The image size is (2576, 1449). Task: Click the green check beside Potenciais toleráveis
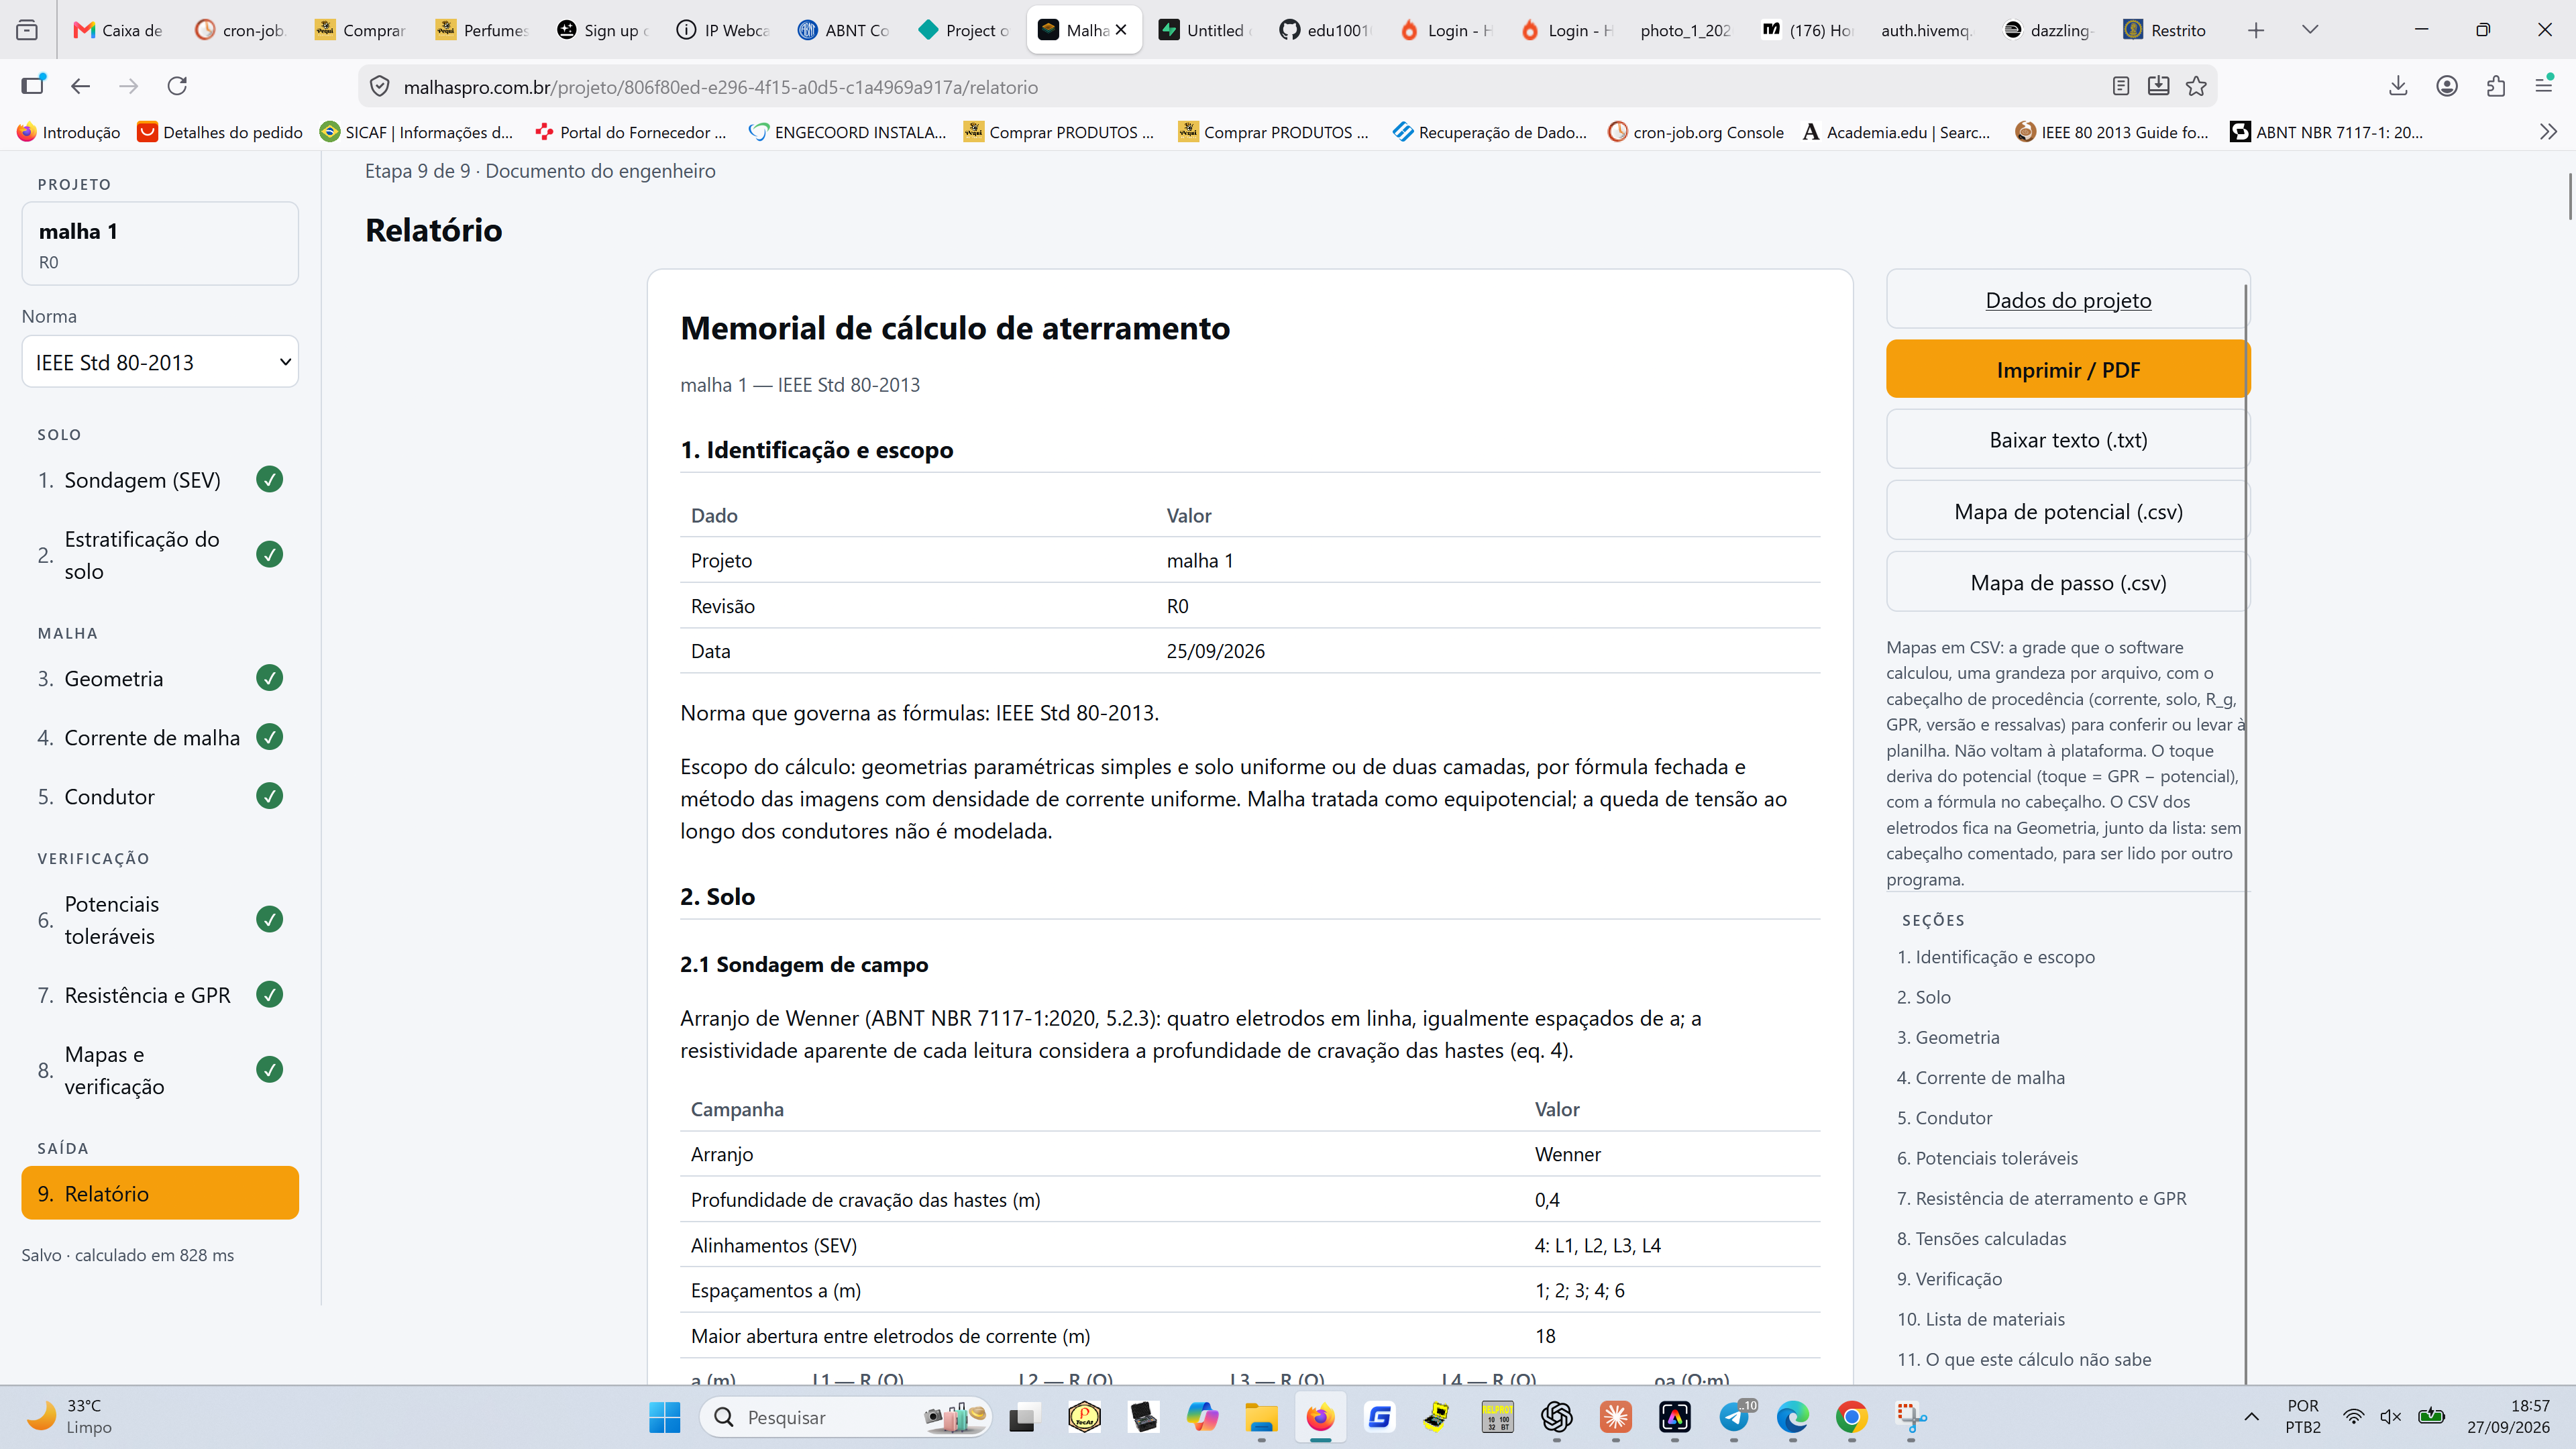click(269, 919)
